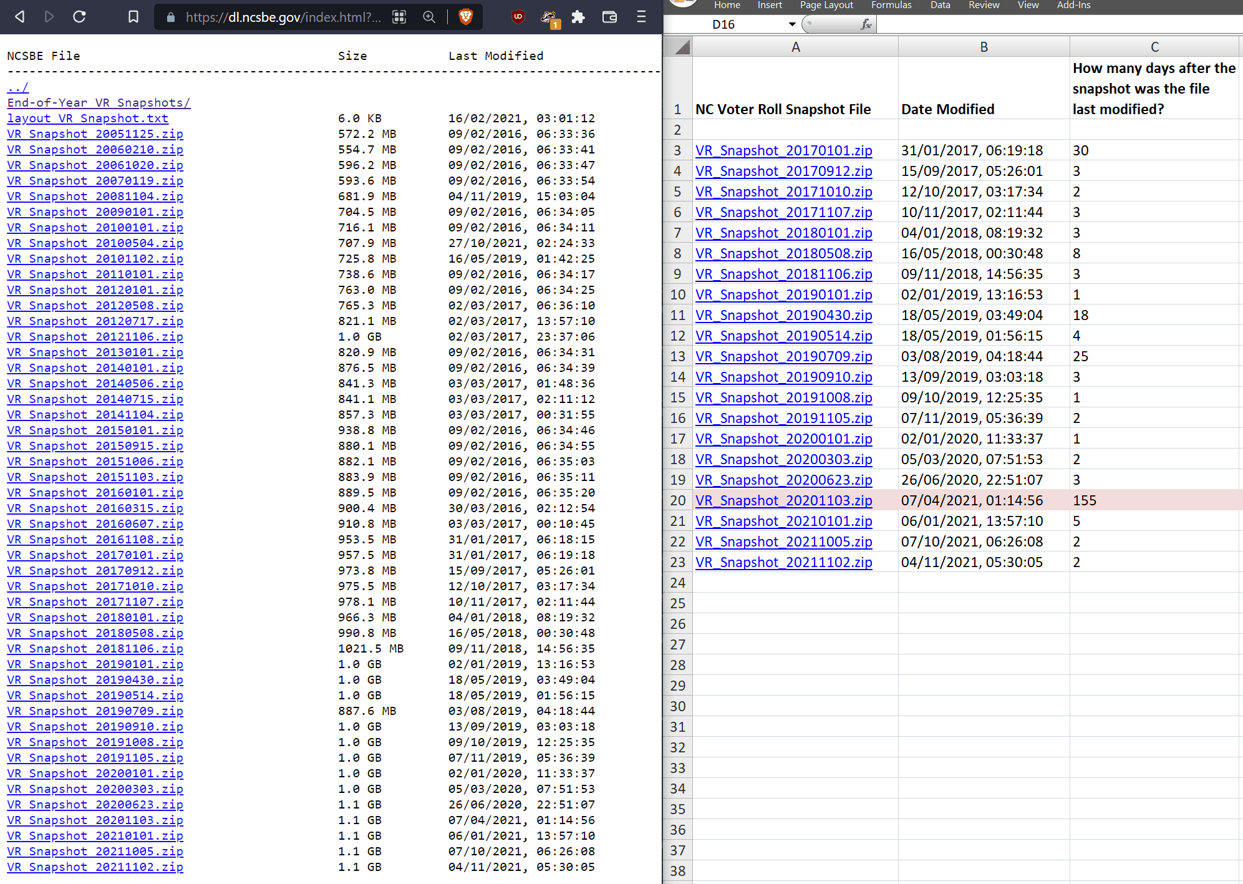Click the '1021.5 MB' size in browser listing
This screenshot has height=884, width=1243.
coord(370,649)
